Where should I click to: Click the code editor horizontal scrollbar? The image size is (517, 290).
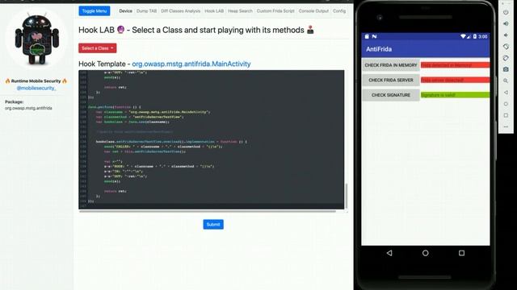[x=208, y=211]
